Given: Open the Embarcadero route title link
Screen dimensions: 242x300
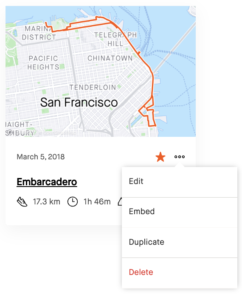Looking at the screenshot, I should pos(47,182).
